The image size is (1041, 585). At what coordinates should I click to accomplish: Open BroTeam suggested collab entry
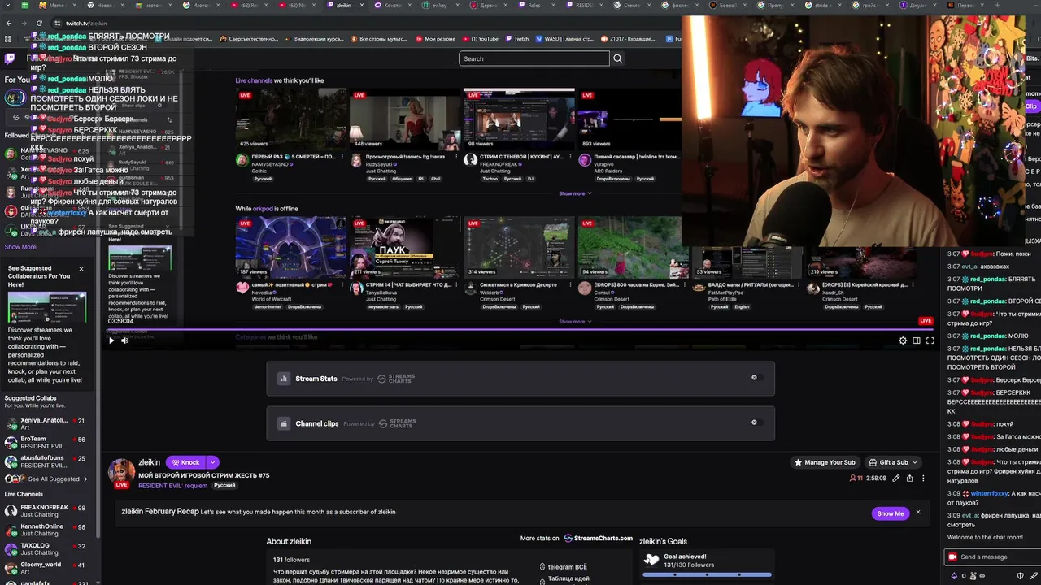46,442
